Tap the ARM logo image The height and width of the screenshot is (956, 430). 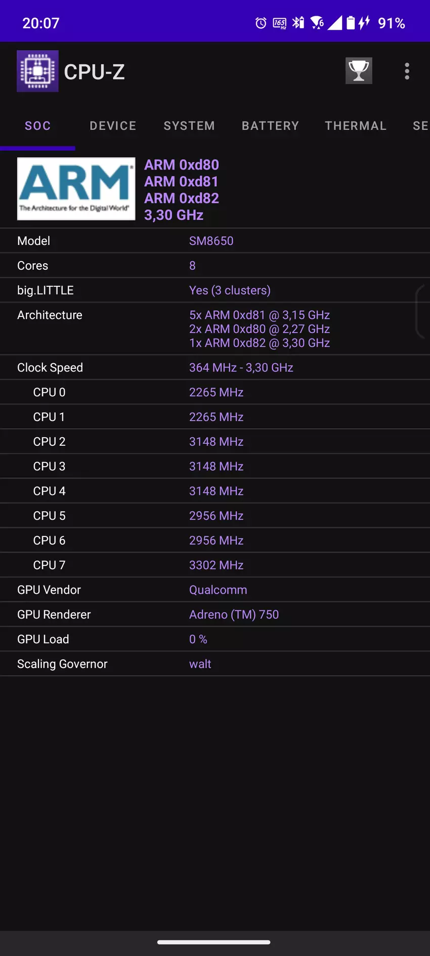pyautogui.click(x=76, y=189)
